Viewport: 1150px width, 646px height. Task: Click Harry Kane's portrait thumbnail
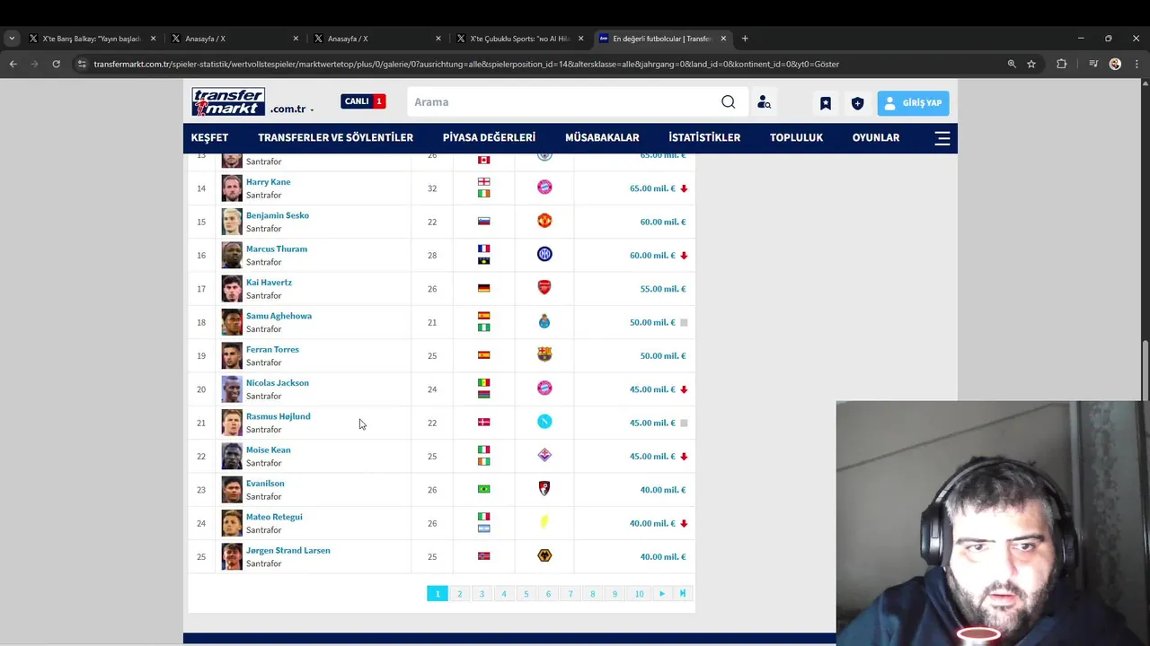(x=232, y=188)
